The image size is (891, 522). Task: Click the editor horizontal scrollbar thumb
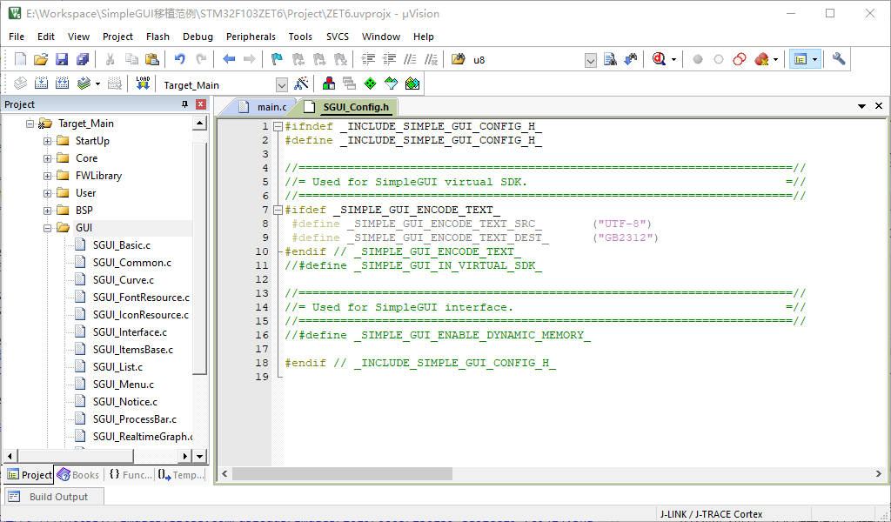point(342,474)
